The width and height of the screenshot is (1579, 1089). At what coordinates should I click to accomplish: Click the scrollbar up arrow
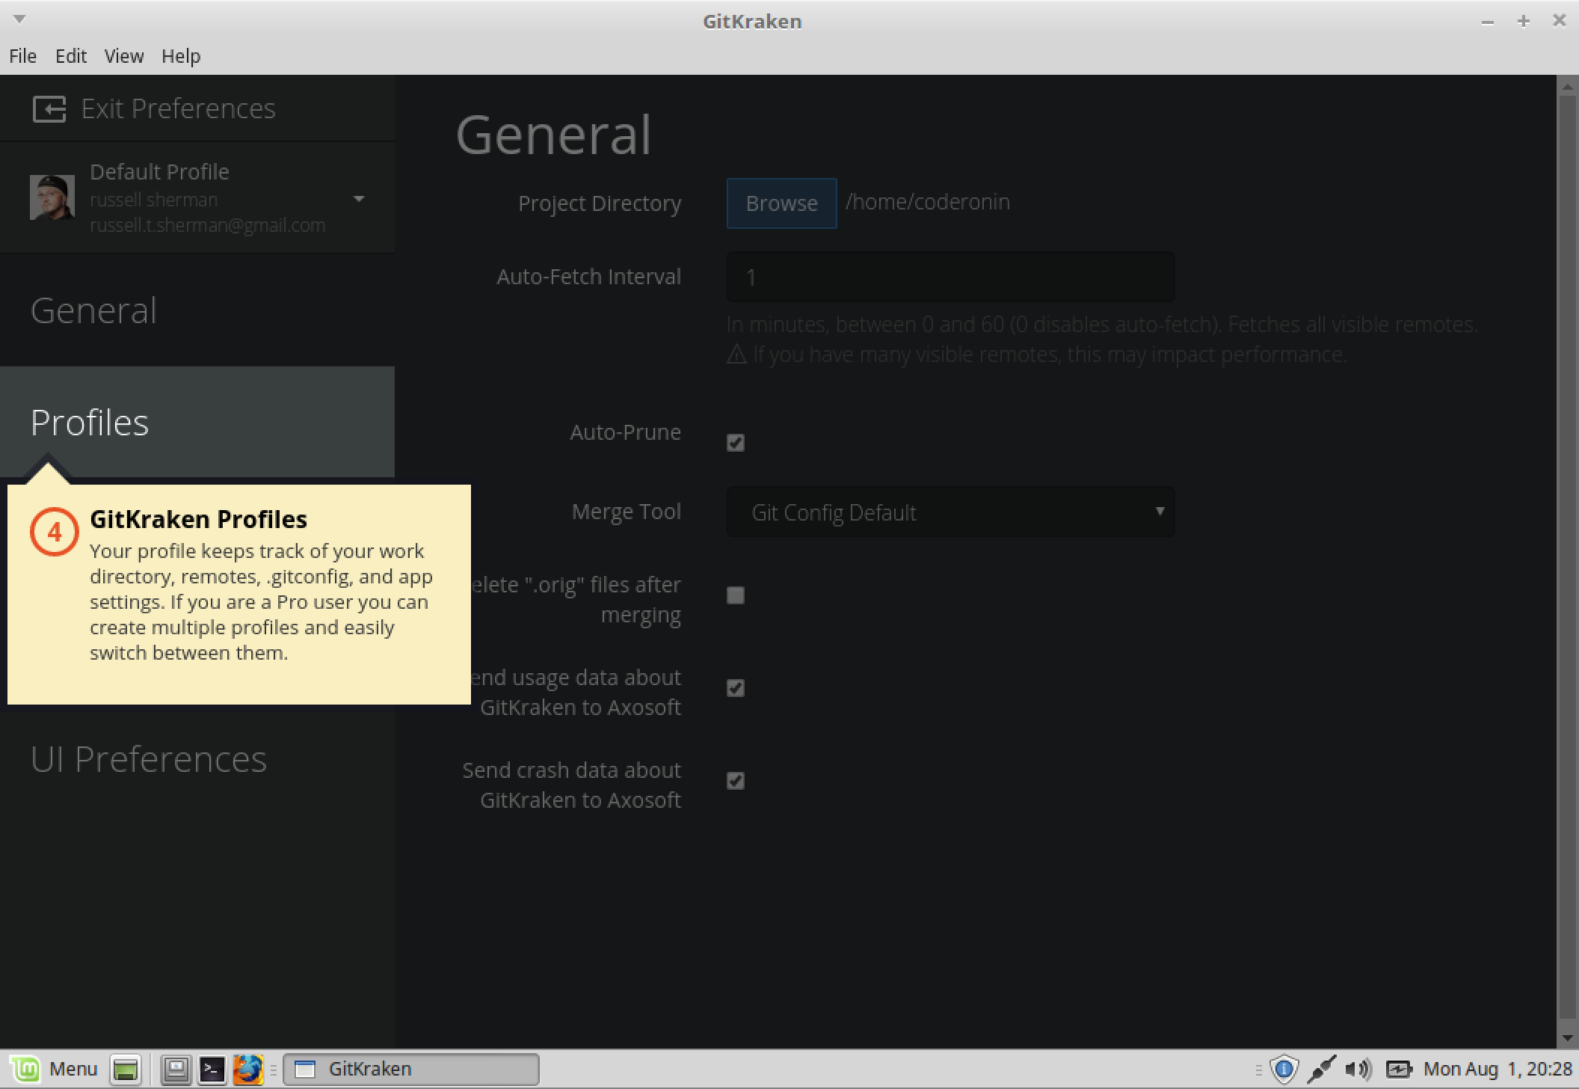(x=1567, y=87)
